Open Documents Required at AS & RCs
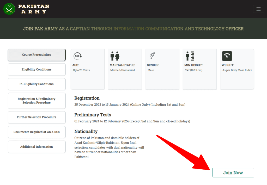This screenshot has width=267, height=185. 37,132
